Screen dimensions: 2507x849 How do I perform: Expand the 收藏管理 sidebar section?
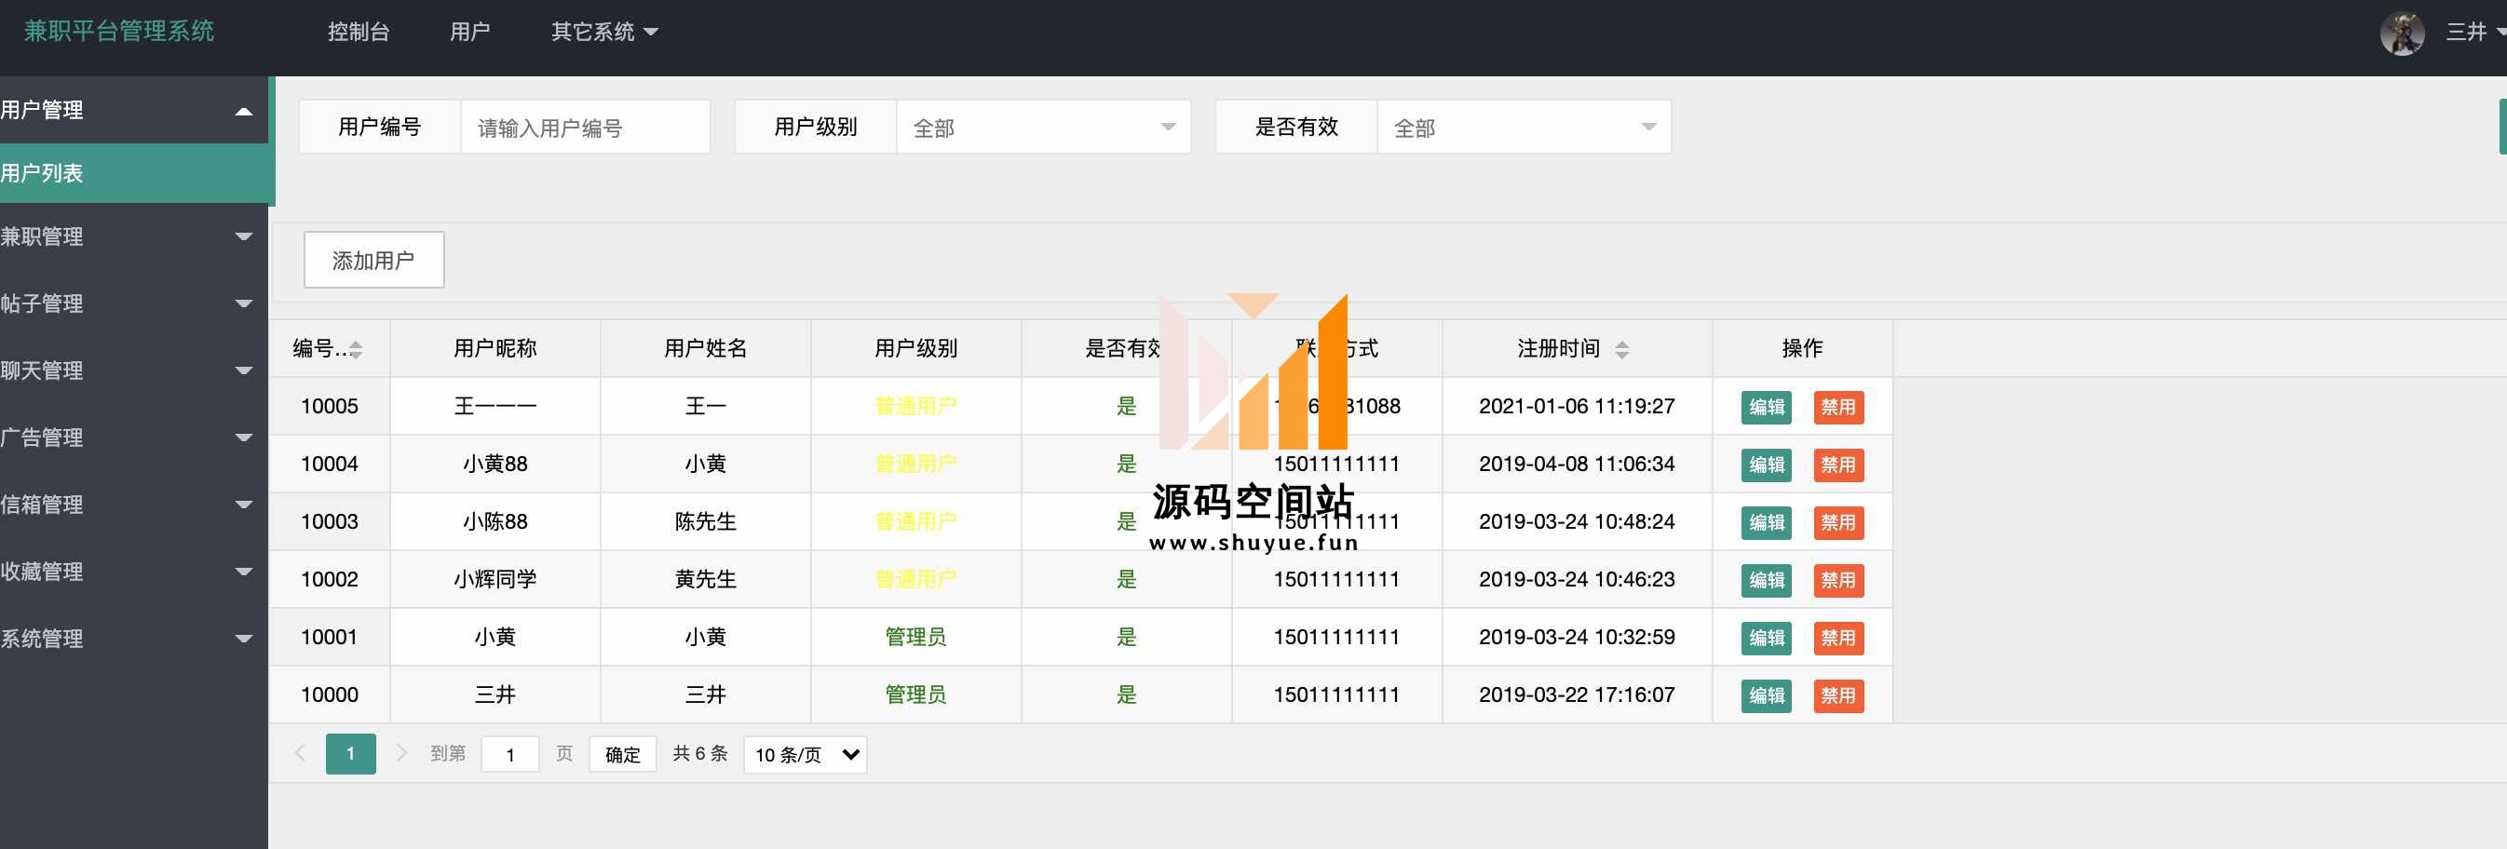click(x=134, y=572)
